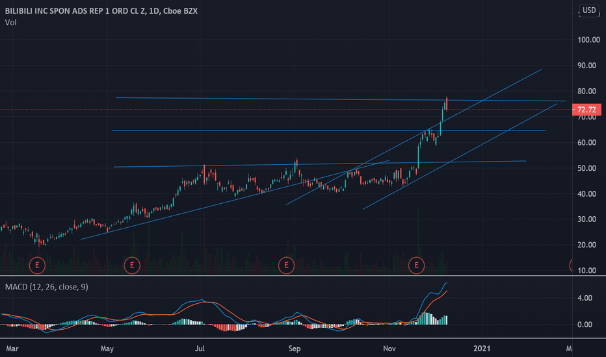Click the earnings E marker nearest the Nov label
606x357 pixels.
416,265
